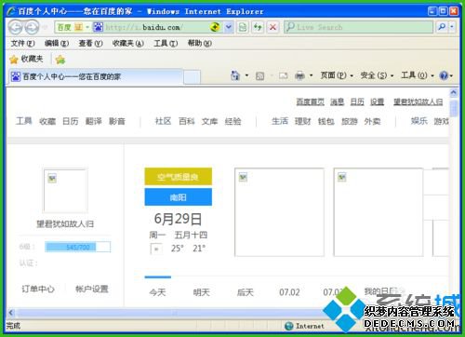Open the 收藏夹 favorites star button

click(x=26, y=59)
